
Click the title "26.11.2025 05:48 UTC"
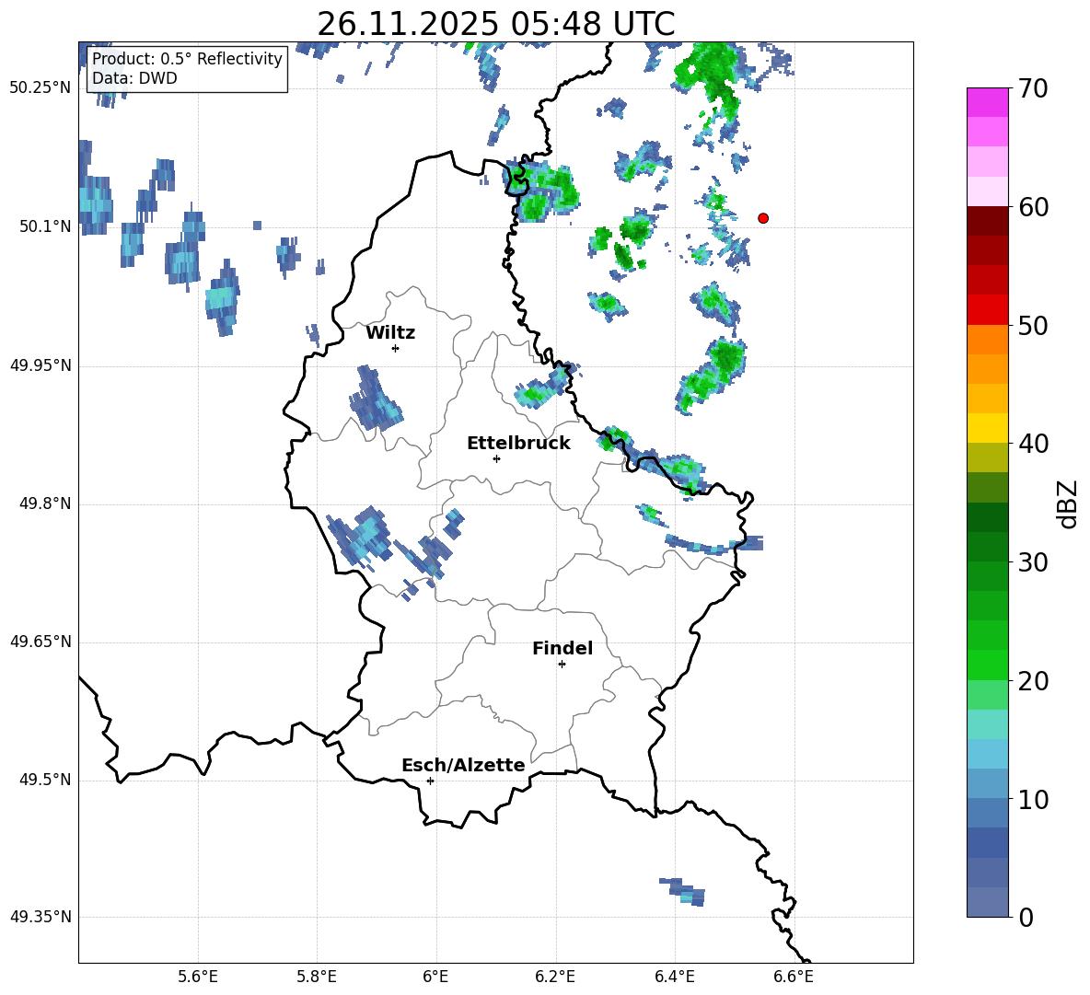point(495,24)
